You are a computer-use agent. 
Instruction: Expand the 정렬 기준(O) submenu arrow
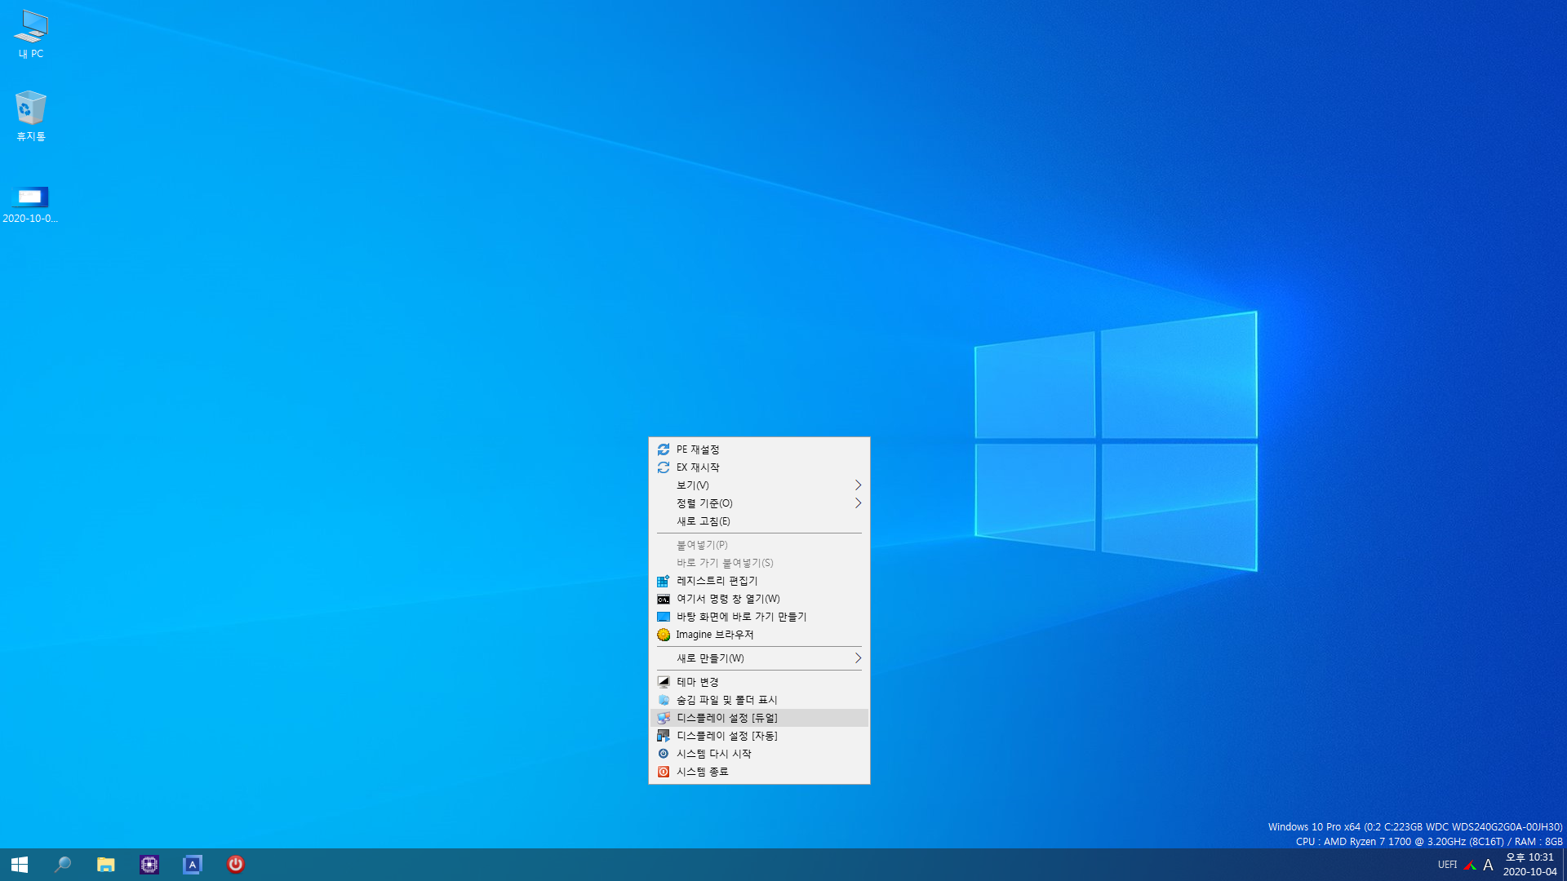[858, 503]
